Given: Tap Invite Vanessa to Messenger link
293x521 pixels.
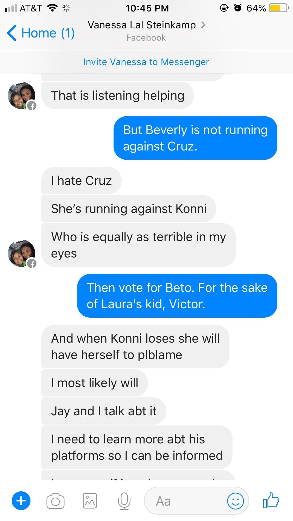Looking at the screenshot, I should tap(146, 62).
